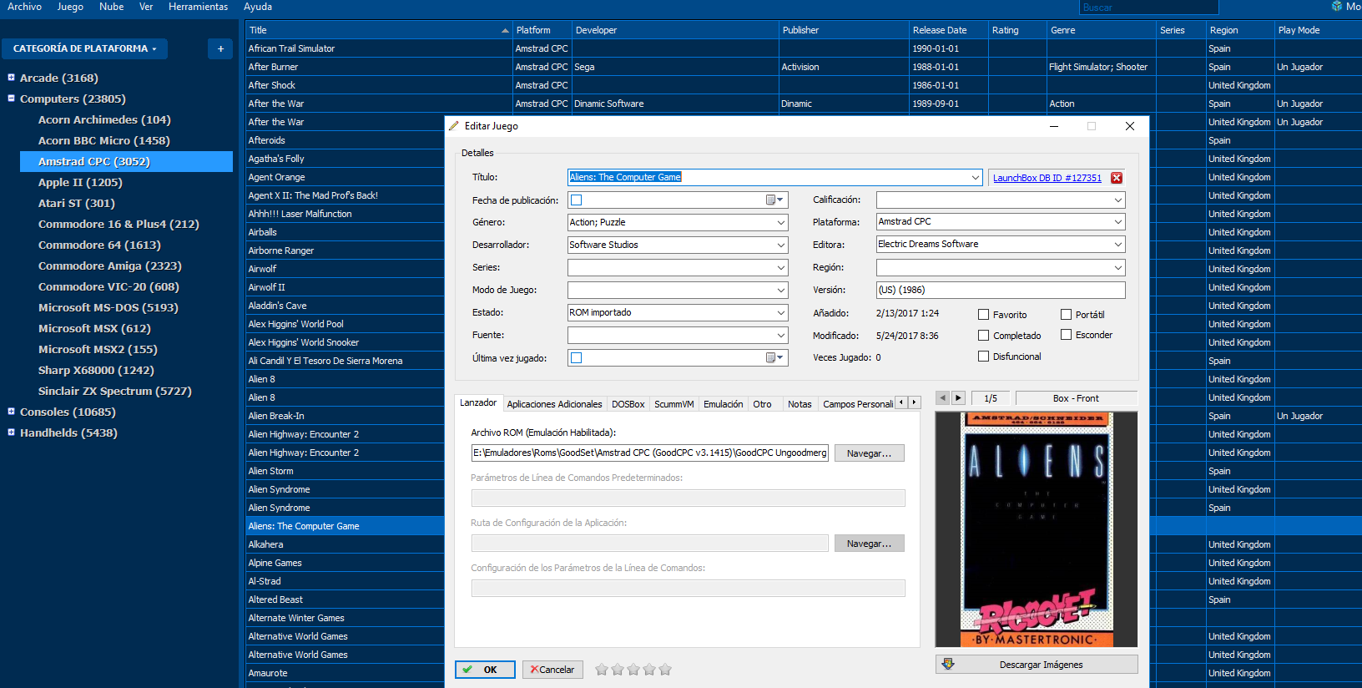Open the Estado dropdown
Viewport: 1362px width, 688px height.
point(780,313)
